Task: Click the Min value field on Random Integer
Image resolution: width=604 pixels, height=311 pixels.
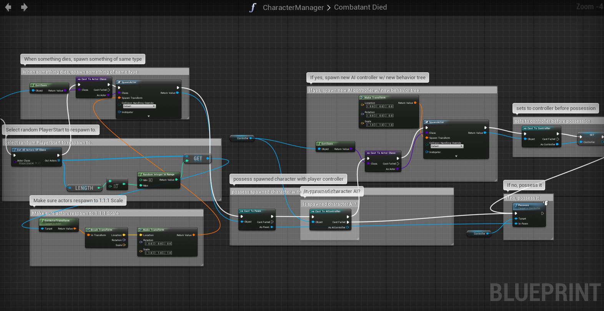Action: [150, 180]
